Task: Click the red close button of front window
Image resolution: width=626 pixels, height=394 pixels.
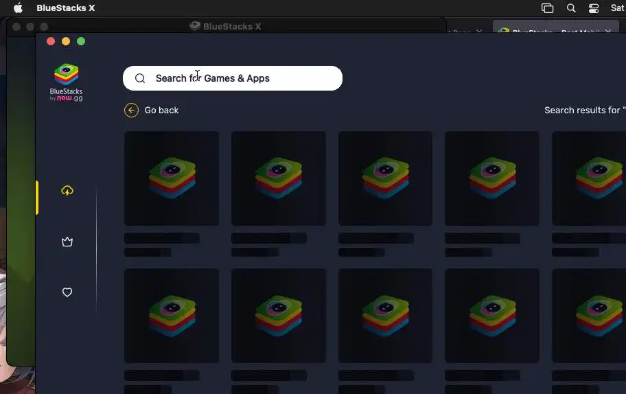Action: (x=51, y=41)
